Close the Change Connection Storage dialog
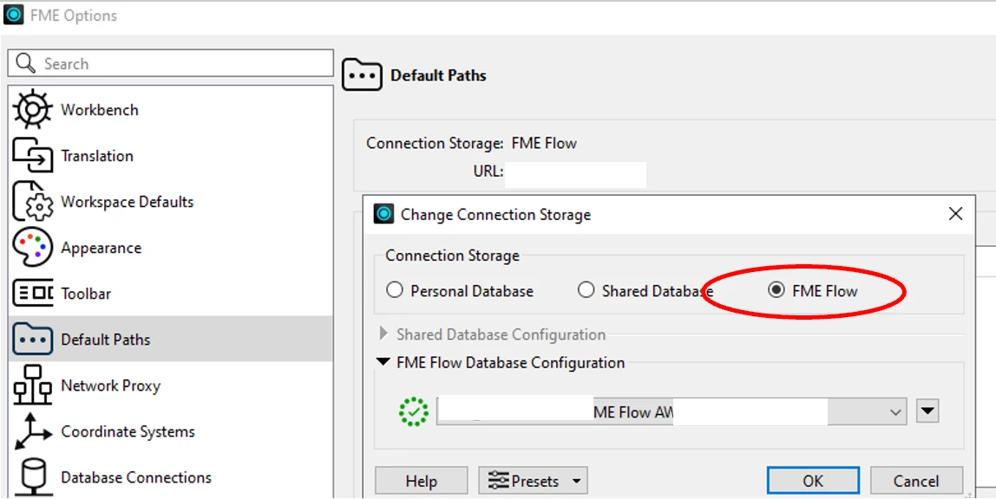Image resolution: width=996 pixels, height=499 pixels. (x=955, y=214)
